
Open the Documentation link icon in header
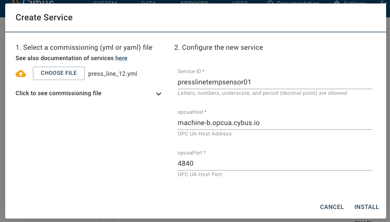pos(271,3)
